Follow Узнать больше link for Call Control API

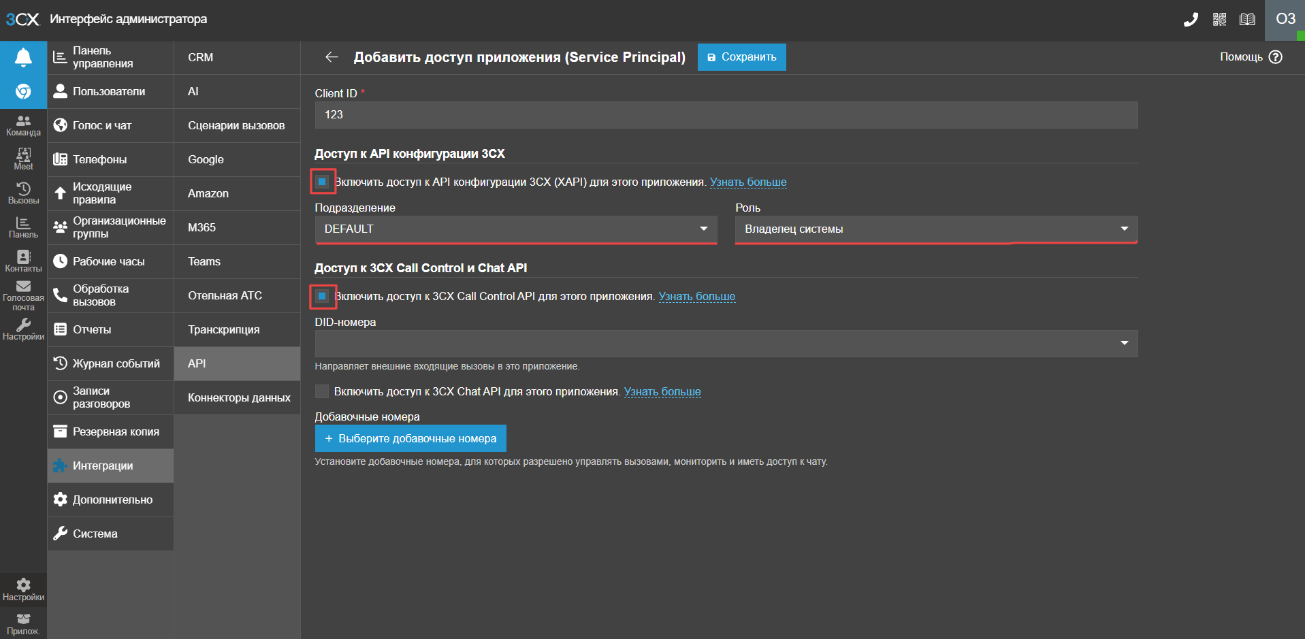(x=697, y=296)
